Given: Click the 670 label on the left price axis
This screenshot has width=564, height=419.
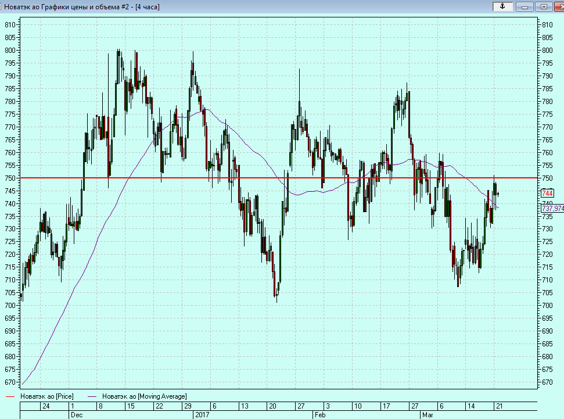Looking at the screenshot, I should coord(10,382).
